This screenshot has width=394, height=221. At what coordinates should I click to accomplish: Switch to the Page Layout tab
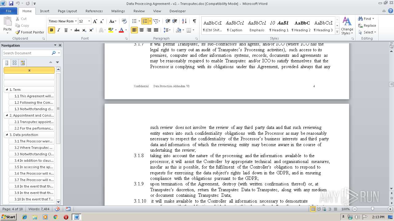pyautogui.click(x=67, y=11)
